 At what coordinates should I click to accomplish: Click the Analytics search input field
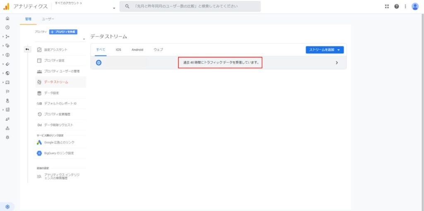click(x=190, y=7)
